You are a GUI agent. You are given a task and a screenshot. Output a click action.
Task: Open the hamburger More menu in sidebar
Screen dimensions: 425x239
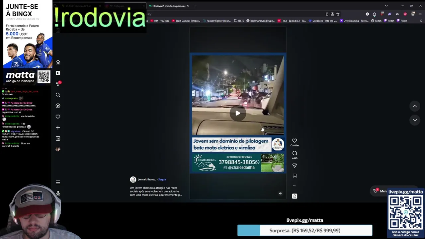point(58,182)
